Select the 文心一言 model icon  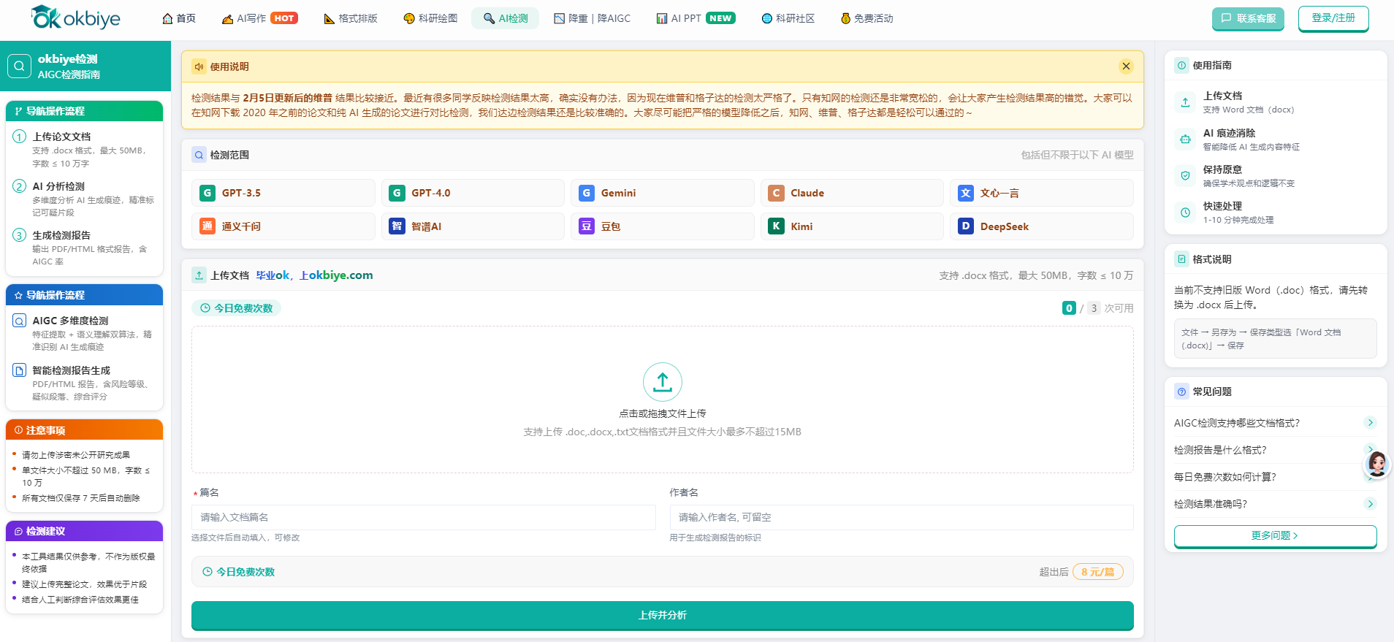pyautogui.click(x=965, y=193)
